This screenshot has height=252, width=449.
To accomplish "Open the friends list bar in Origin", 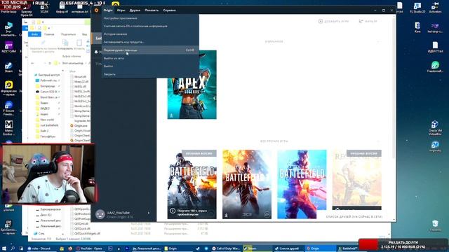I will (x=354, y=217).
